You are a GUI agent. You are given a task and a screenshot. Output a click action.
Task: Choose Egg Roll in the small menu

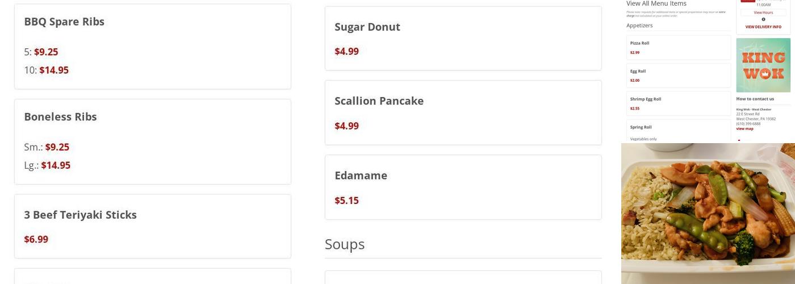point(679,75)
